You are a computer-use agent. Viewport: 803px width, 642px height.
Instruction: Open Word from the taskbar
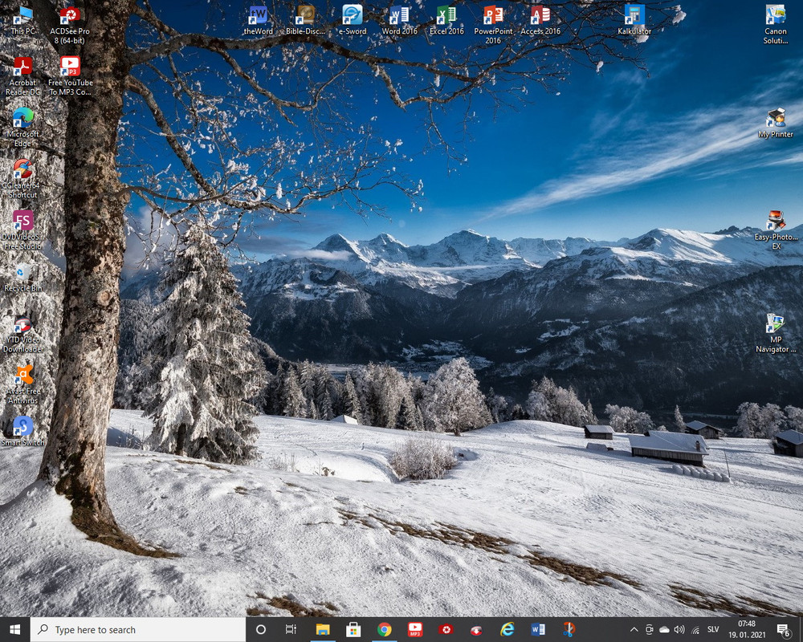[538, 630]
